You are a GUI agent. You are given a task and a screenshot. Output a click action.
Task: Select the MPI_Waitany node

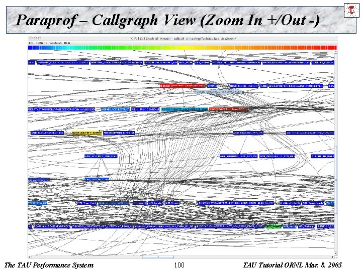click(307, 226)
